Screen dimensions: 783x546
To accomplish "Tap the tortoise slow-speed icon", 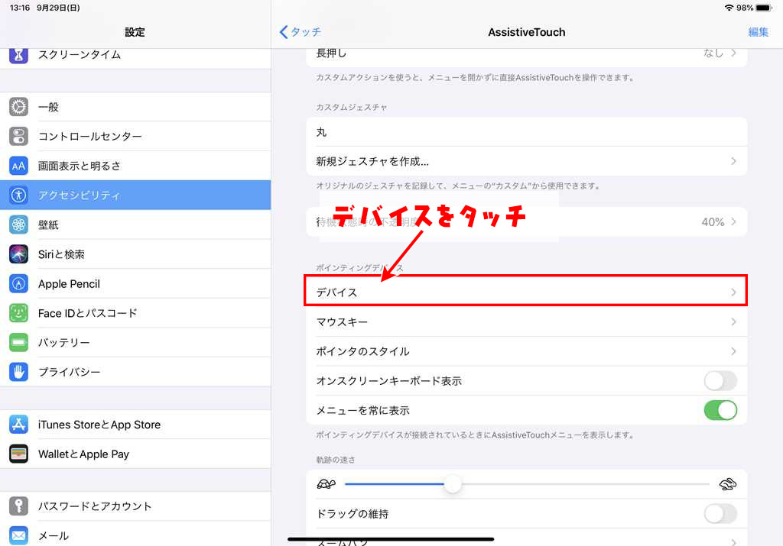I will pyautogui.click(x=326, y=483).
